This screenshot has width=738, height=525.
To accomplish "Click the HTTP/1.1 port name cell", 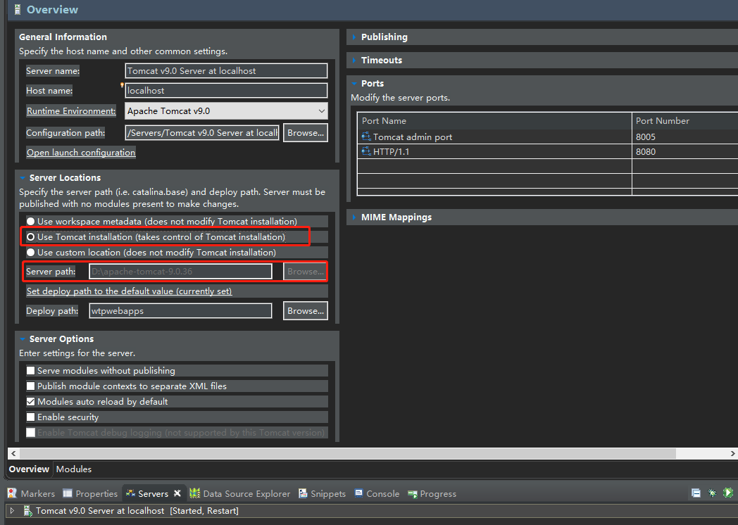I will [x=494, y=151].
